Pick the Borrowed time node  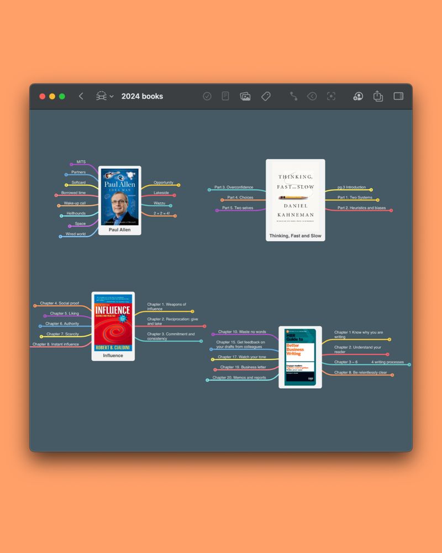(x=73, y=192)
